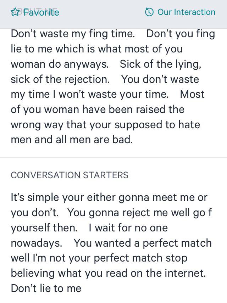
Task: Tap the line starting "Don't waste my"
Action: (x=73, y=34)
